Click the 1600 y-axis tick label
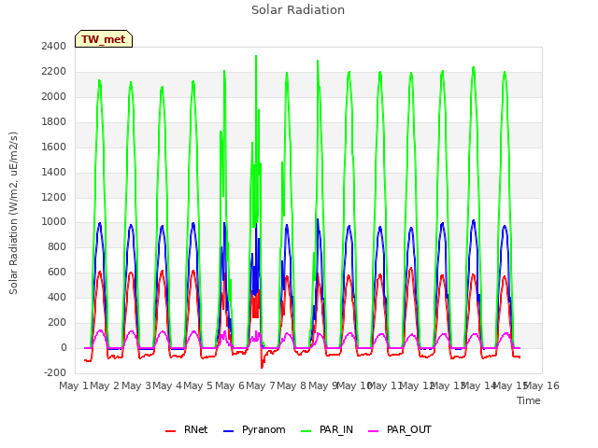The image size is (598, 448). [x=54, y=147]
